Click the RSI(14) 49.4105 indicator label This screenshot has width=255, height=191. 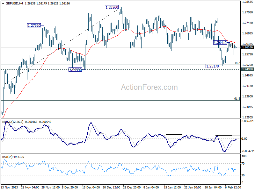point(13,157)
